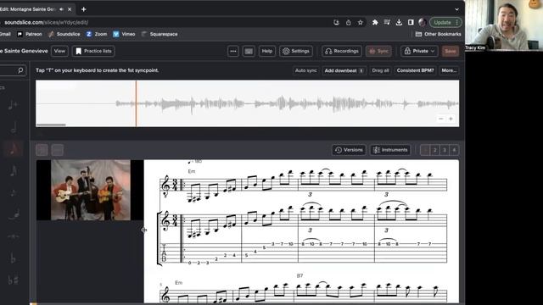This screenshot has height=305, width=543.
Task: Open the Versions history button
Action: 349,150
